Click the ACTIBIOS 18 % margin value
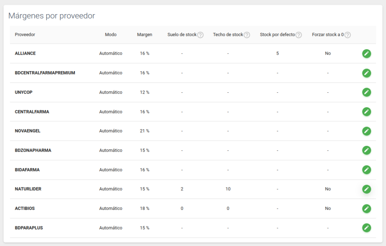This screenshot has height=246, width=386. [145, 208]
